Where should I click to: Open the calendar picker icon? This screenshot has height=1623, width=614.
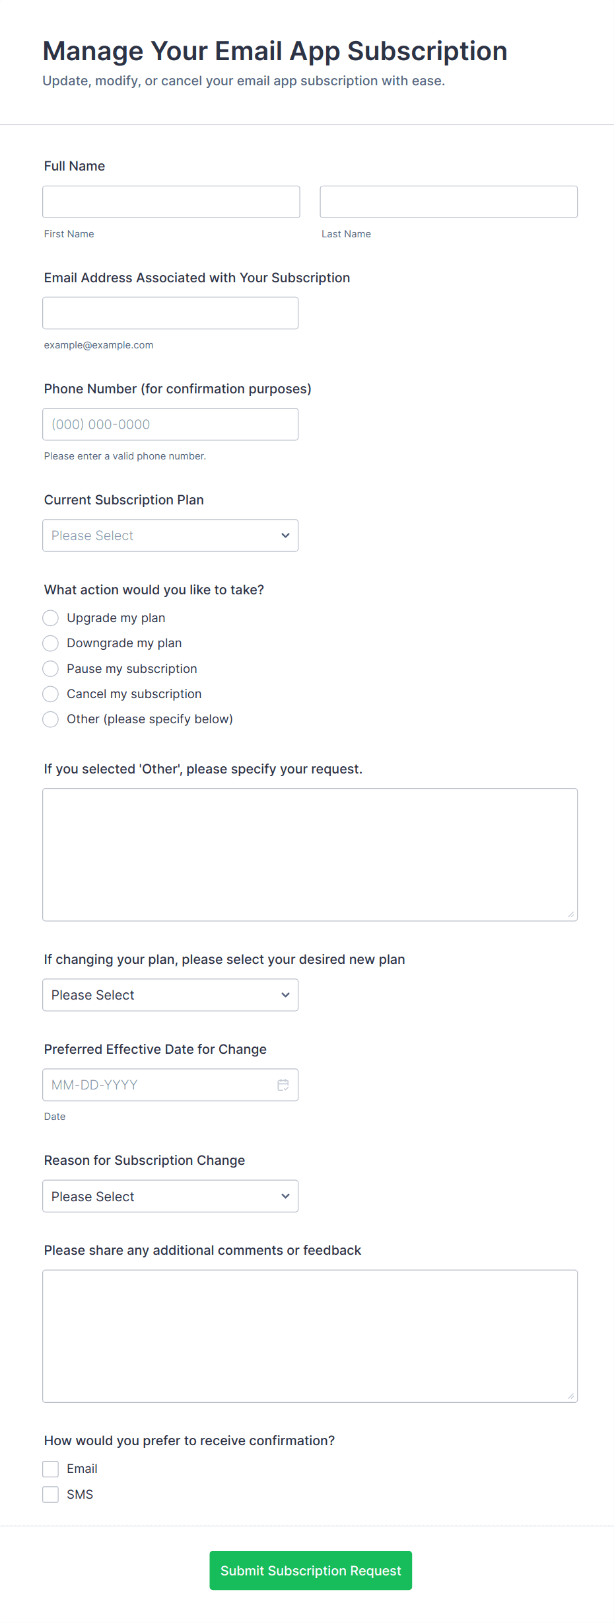pyautogui.click(x=283, y=1085)
